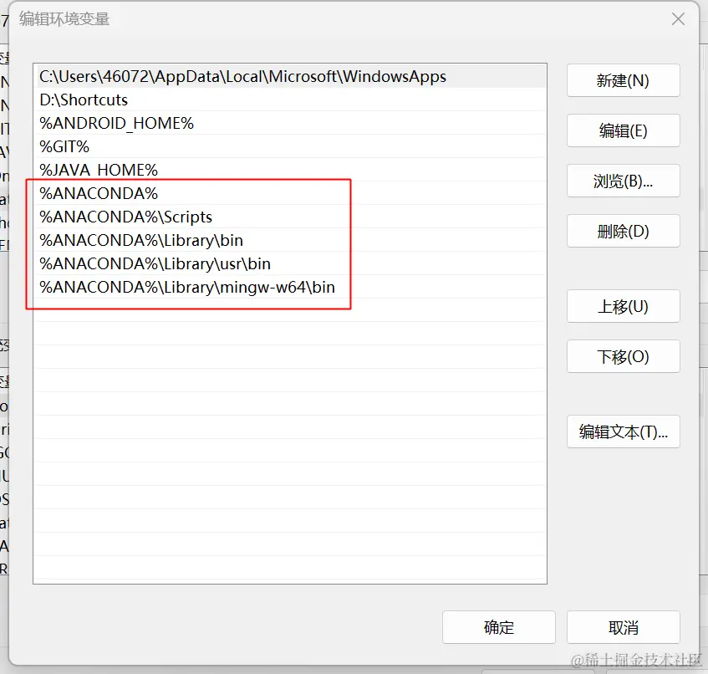Open the 编辑文本(T)... editor

(x=623, y=431)
